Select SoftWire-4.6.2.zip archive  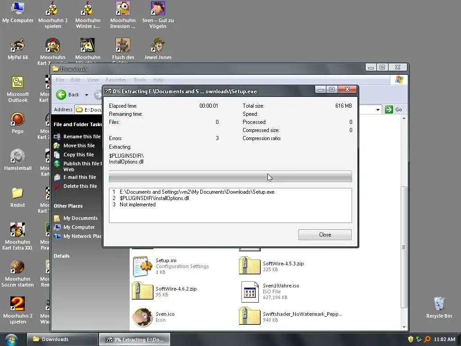tap(164, 291)
